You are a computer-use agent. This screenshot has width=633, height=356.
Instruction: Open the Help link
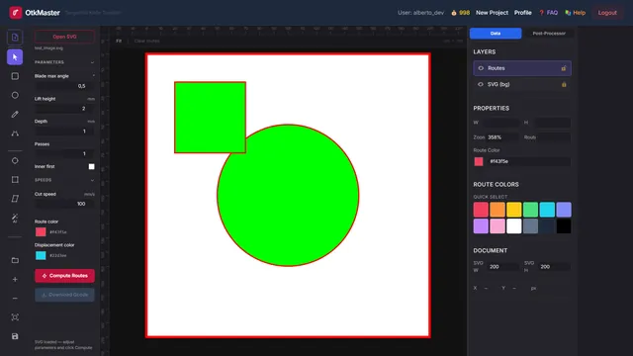(x=576, y=13)
